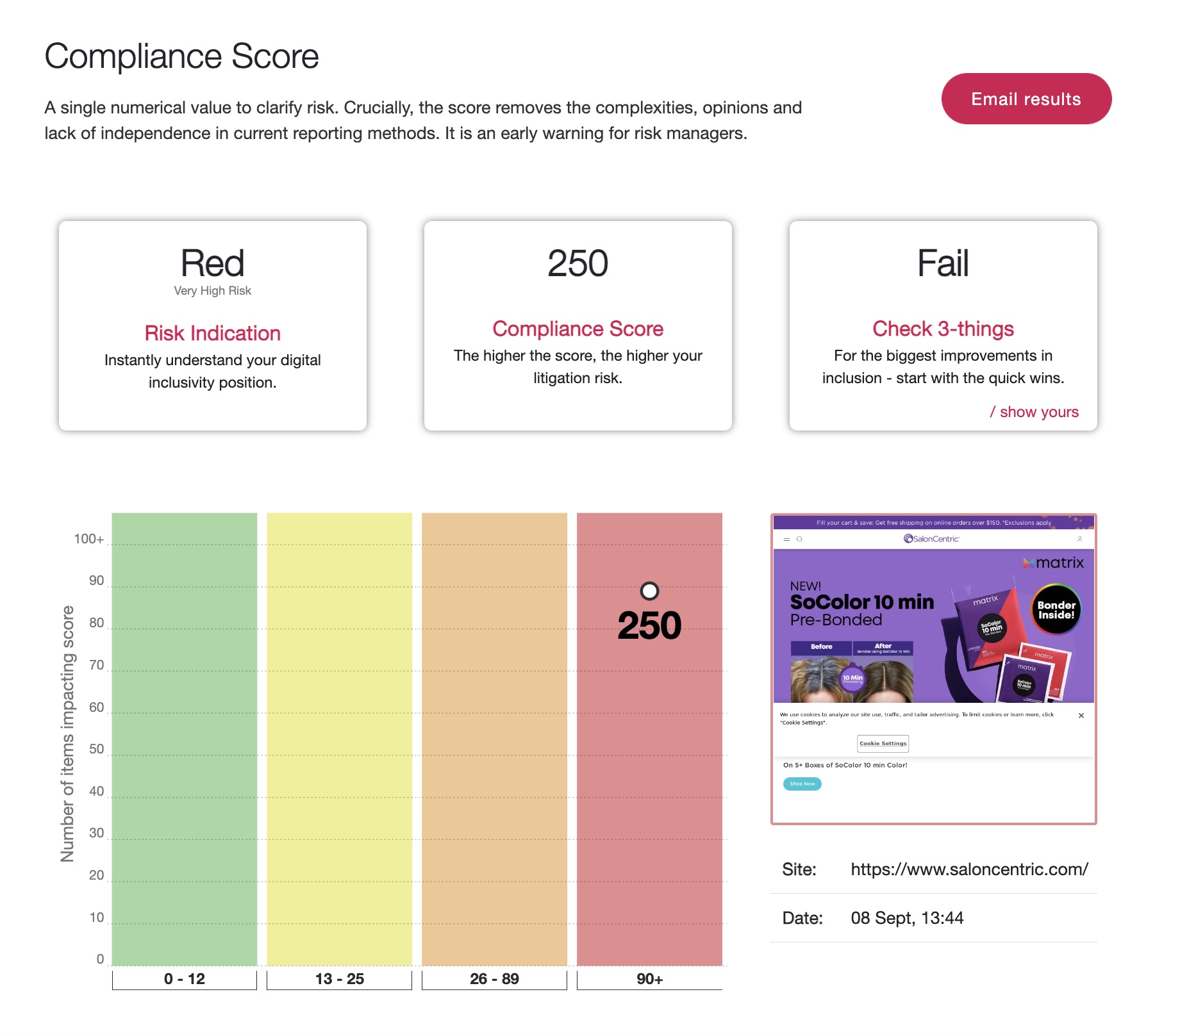The width and height of the screenshot is (1180, 1036).
Task: Click the Cookie Settings button in the preview
Action: (x=883, y=743)
